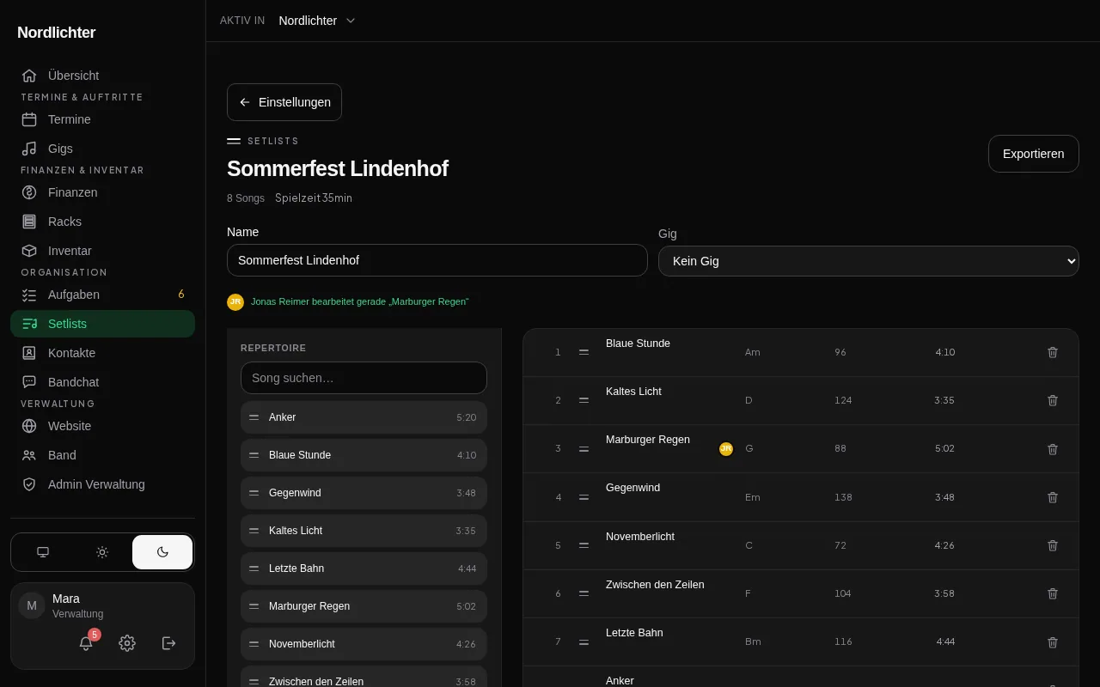Delete Kaltes Licht from setlist
Screen dimensions: 1100x687
point(1053,400)
